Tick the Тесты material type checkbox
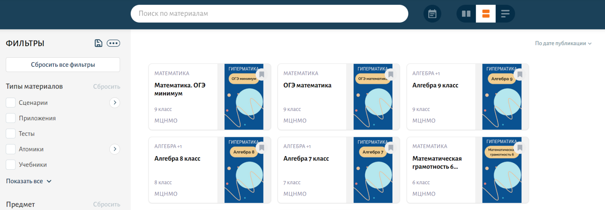 11,133
